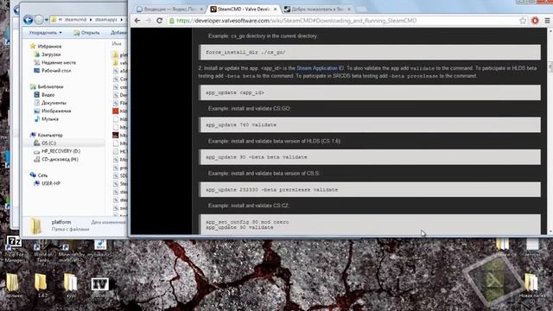Click the Имя column header
Screen dimensions: 553x311
point(117,44)
